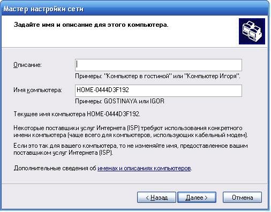Click the Примеры caption below Описание box

[x=157, y=76]
